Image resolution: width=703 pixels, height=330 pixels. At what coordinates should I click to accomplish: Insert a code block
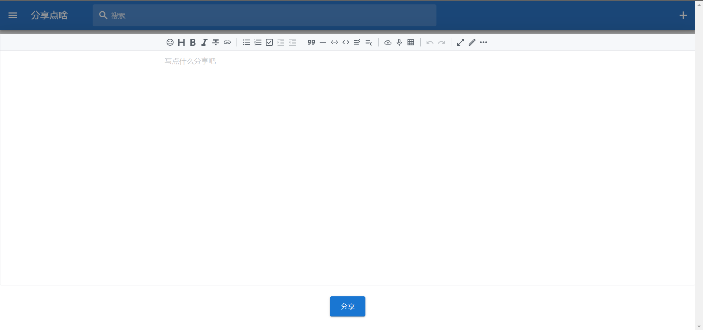tap(334, 42)
